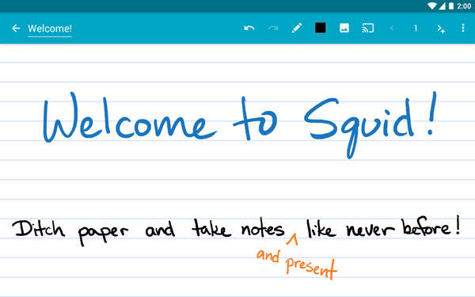Click the greyed-out redo arrow
This screenshot has height=297, width=475.
tap(273, 29)
